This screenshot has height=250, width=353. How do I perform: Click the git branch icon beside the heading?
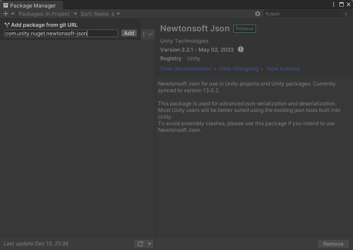[7, 25]
